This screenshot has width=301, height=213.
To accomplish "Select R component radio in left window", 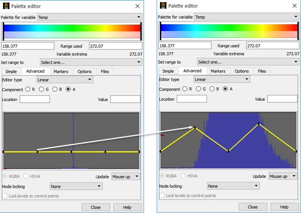I will coord(28,89).
